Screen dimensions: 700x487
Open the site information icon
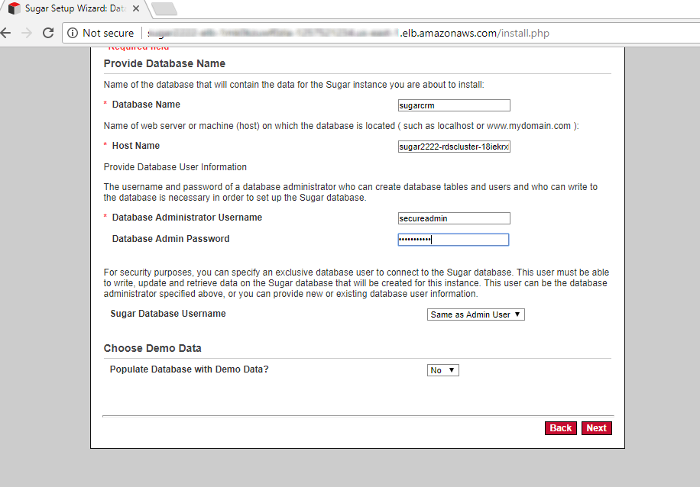73,33
